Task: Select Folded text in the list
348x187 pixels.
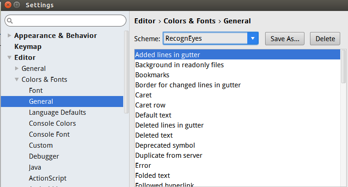Action: (152, 176)
